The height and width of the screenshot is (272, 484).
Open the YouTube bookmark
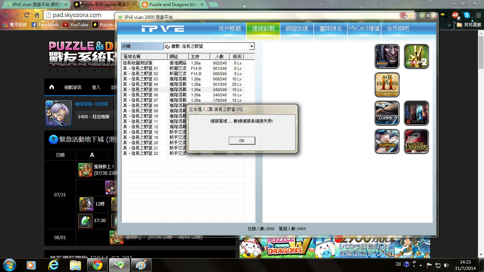75,25
